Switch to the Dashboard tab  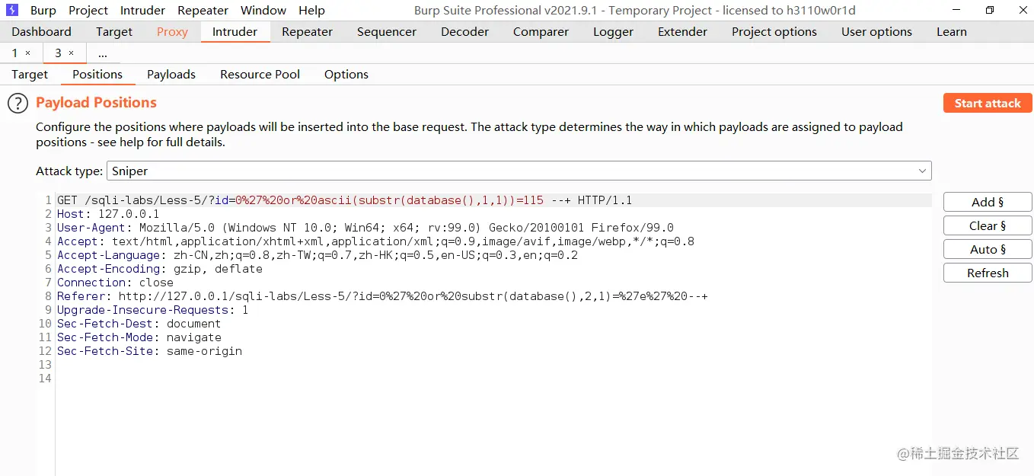(x=41, y=32)
